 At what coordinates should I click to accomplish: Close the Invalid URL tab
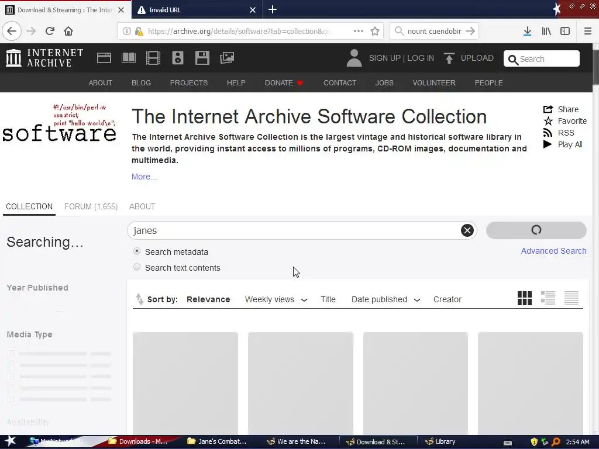(253, 10)
